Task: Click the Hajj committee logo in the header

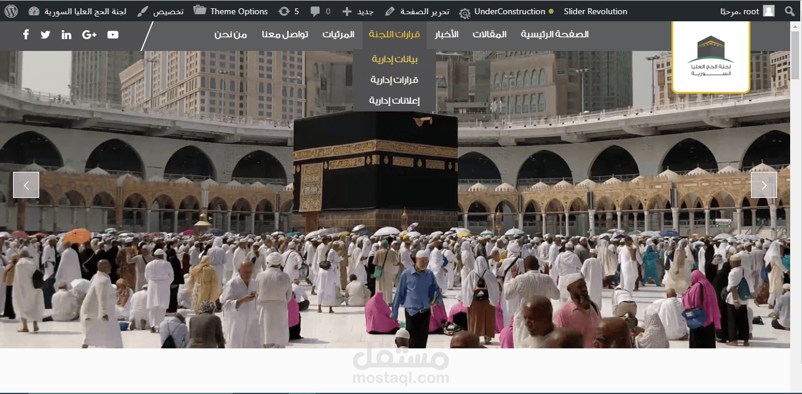Action: coord(711,56)
